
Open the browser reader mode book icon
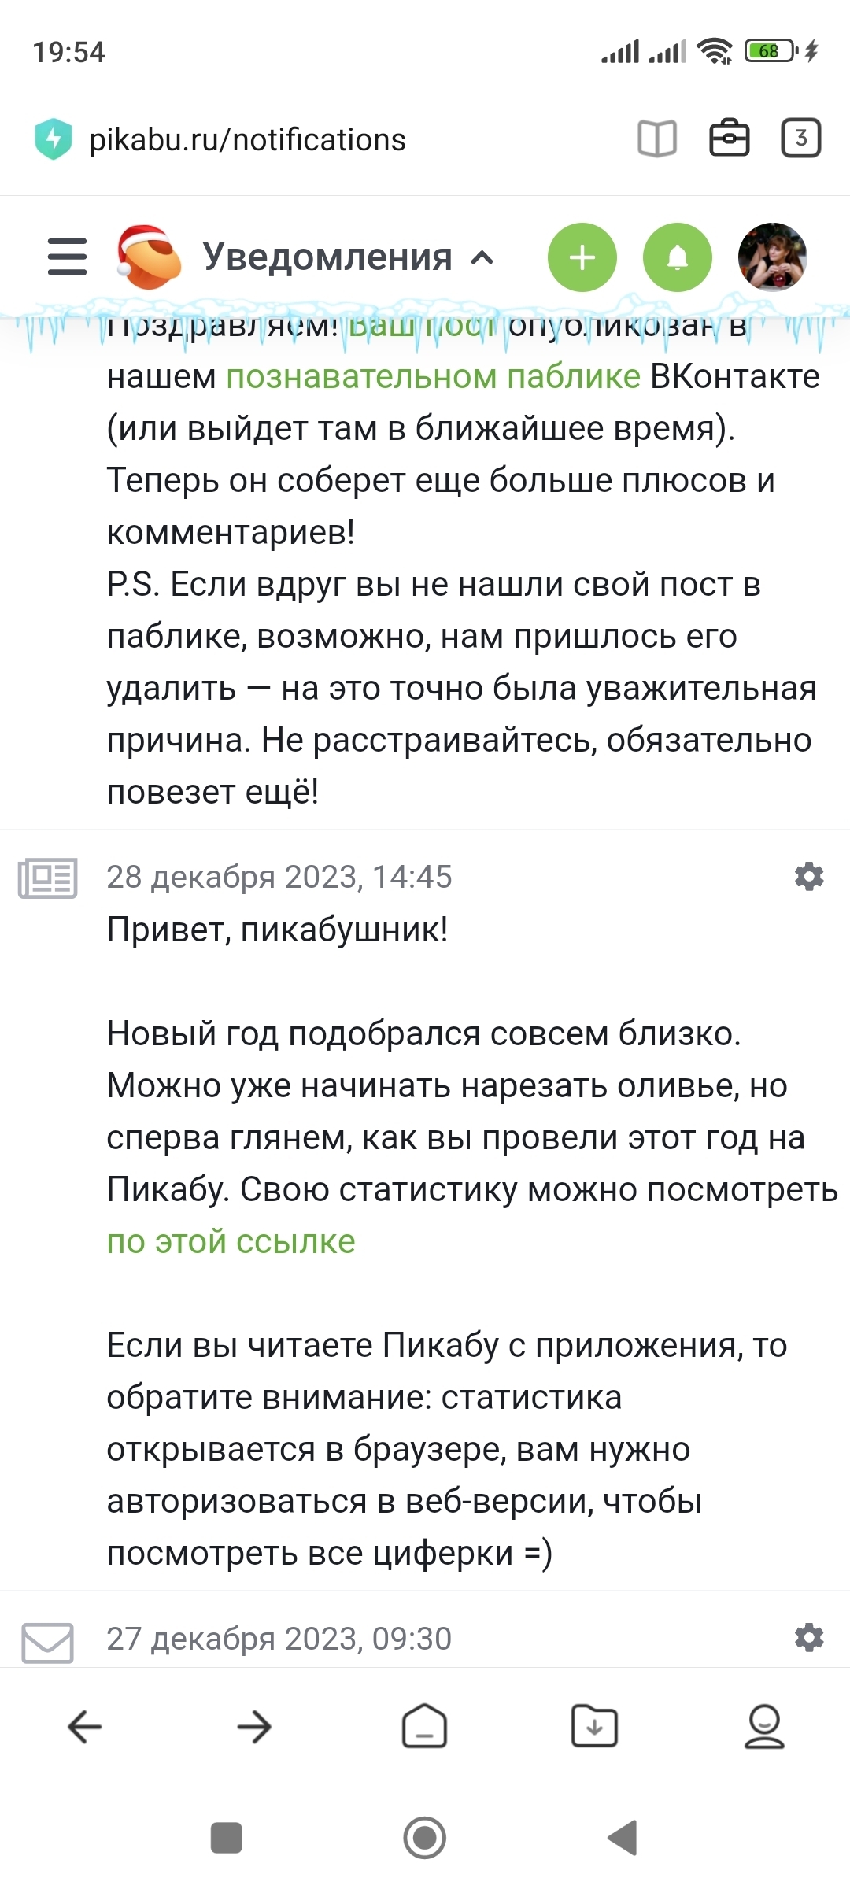[x=656, y=139]
